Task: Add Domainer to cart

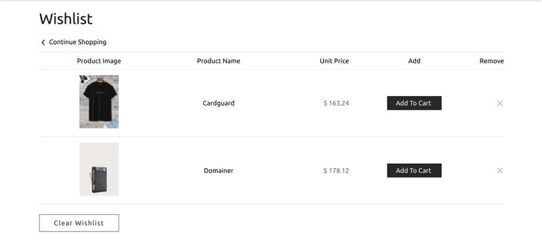Action: 414,171
